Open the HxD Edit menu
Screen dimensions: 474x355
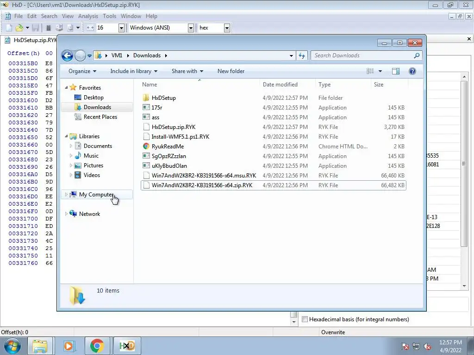(x=32, y=16)
